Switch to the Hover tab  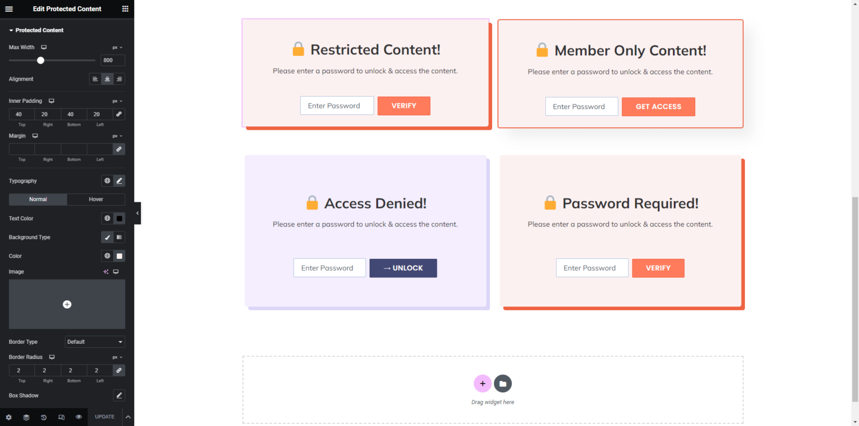(x=96, y=200)
